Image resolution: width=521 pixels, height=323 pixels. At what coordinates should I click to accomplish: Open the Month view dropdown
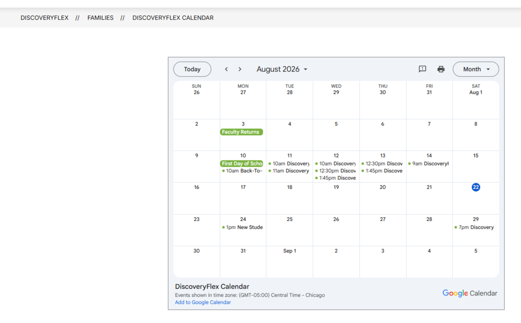476,69
